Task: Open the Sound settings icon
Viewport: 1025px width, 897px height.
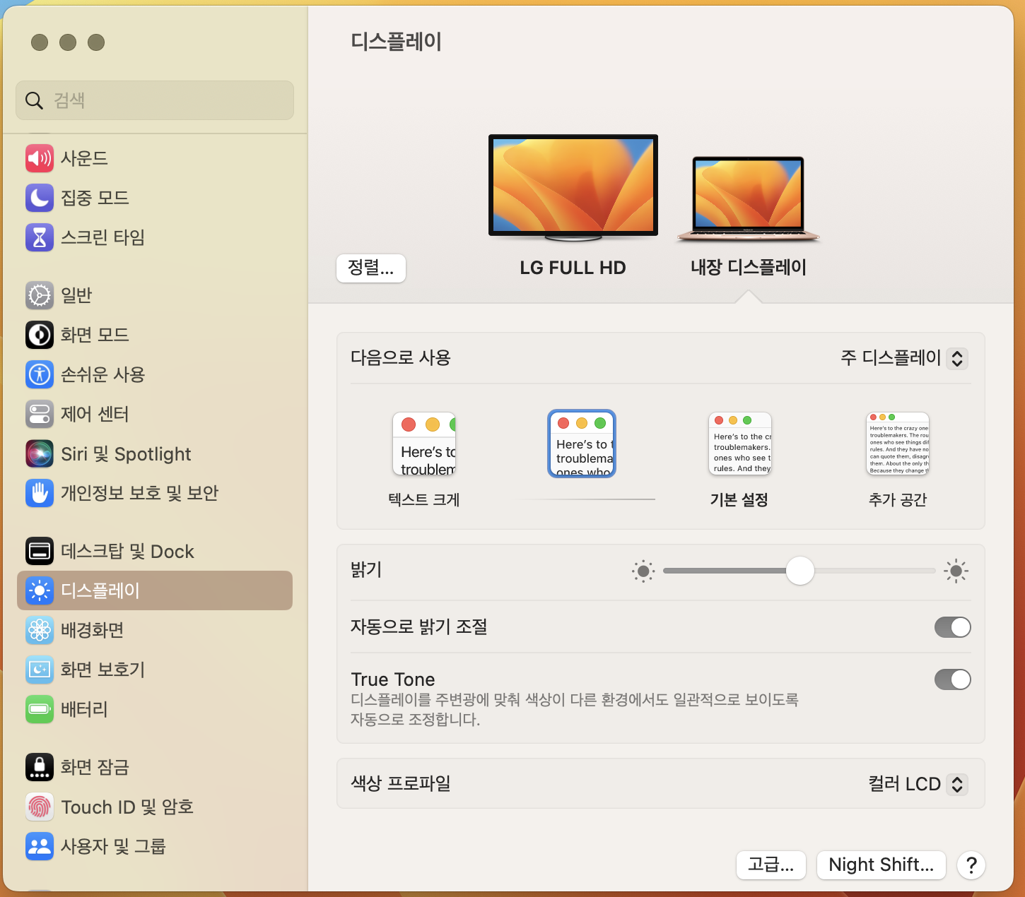Action: click(40, 158)
